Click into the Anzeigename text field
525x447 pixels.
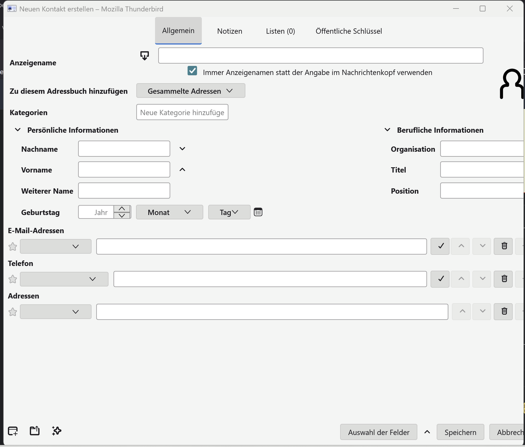[321, 56]
